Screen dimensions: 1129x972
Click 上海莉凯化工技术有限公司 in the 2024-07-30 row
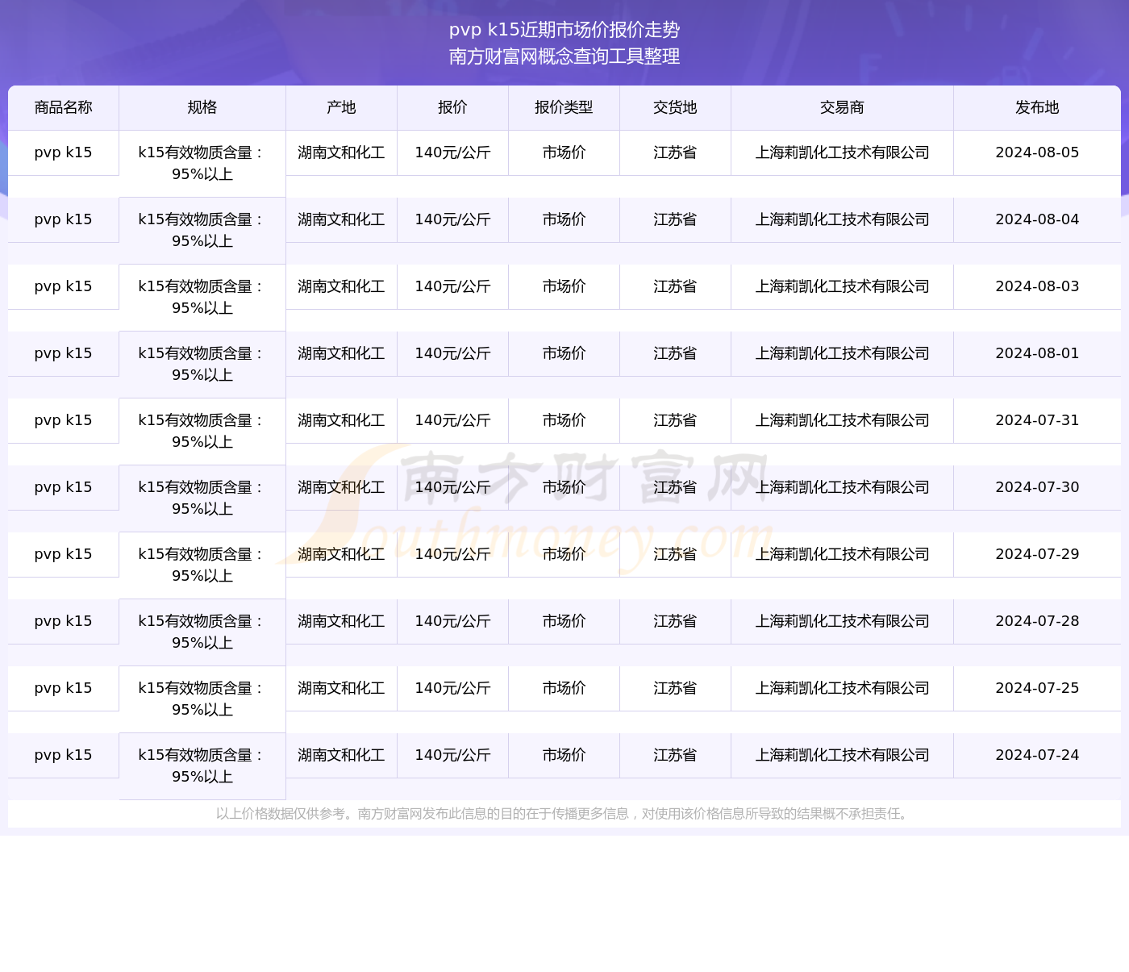[x=842, y=487]
